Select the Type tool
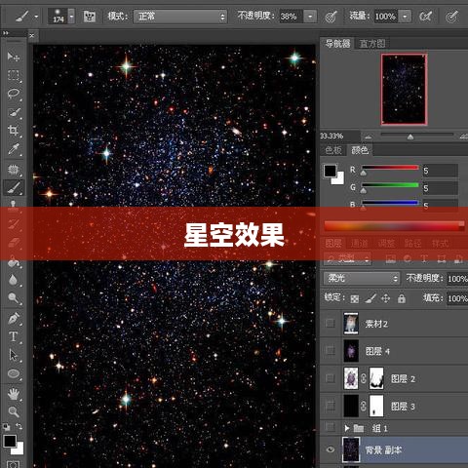Image resolution: width=468 pixels, height=468 pixels. [14, 336]
